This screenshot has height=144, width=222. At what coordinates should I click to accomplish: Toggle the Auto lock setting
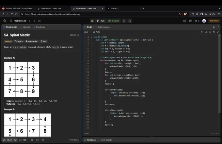[x=97, y=32]
